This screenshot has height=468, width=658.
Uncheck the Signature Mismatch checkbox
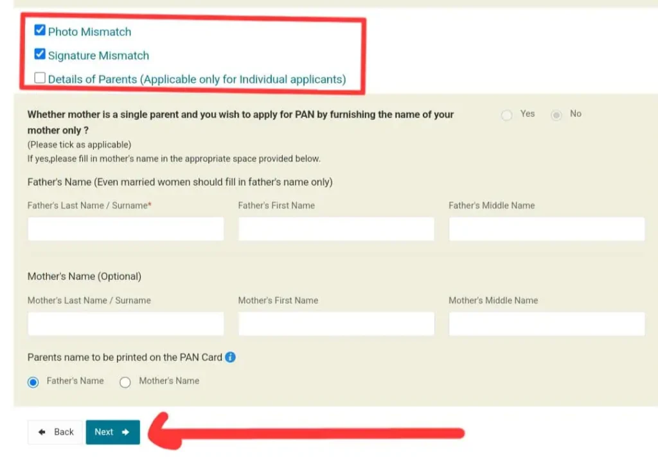point(40,54)
